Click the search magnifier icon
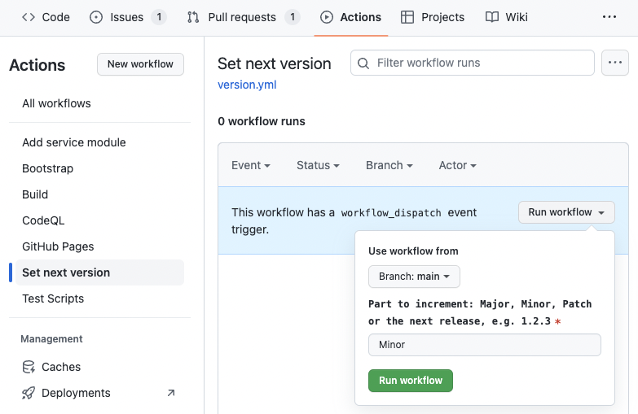The image size is (638, 414). [363, 63]
